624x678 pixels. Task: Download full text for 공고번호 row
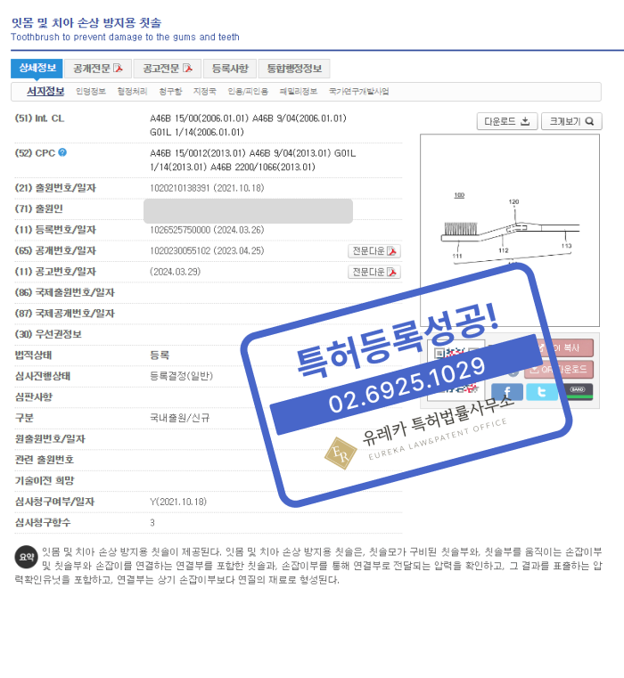click(x=374, y=272)
